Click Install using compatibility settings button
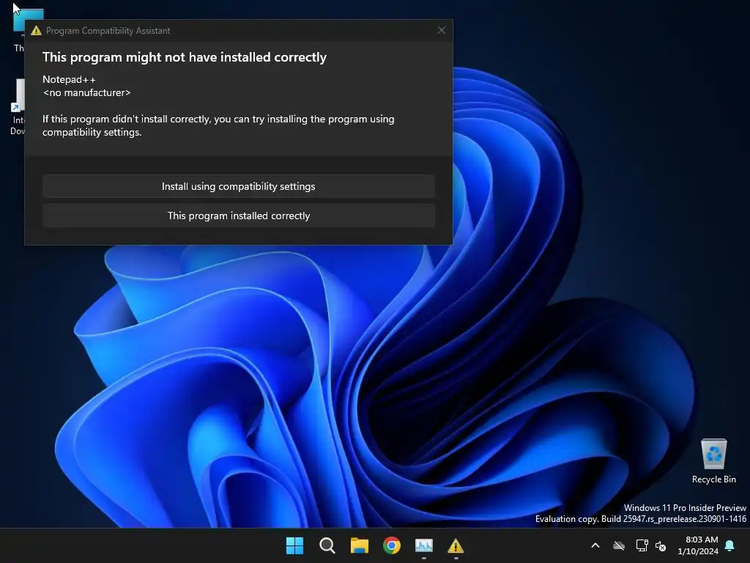 tap(238, 186)
